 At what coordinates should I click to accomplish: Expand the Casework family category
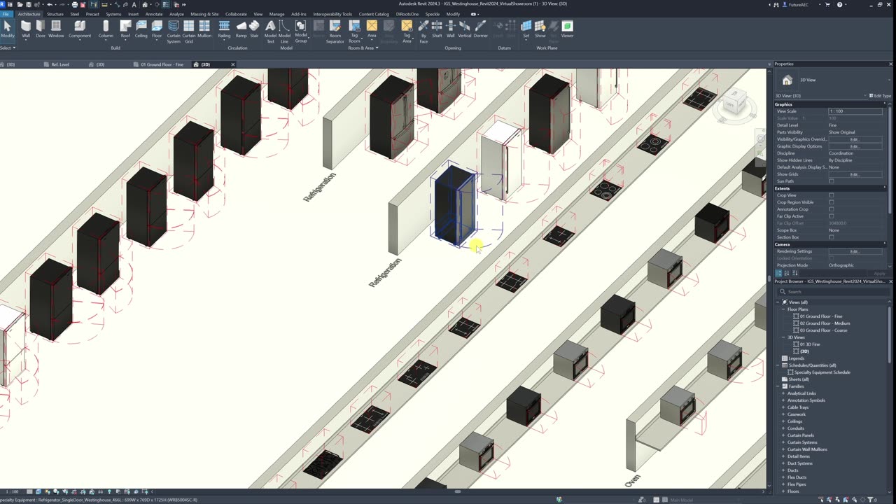click(783, 414)
